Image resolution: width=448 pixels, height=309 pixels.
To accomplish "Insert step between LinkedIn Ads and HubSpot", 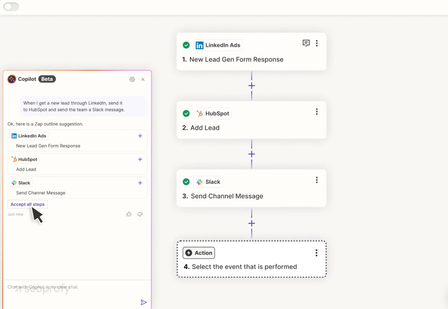I will [x=251, y=86].
